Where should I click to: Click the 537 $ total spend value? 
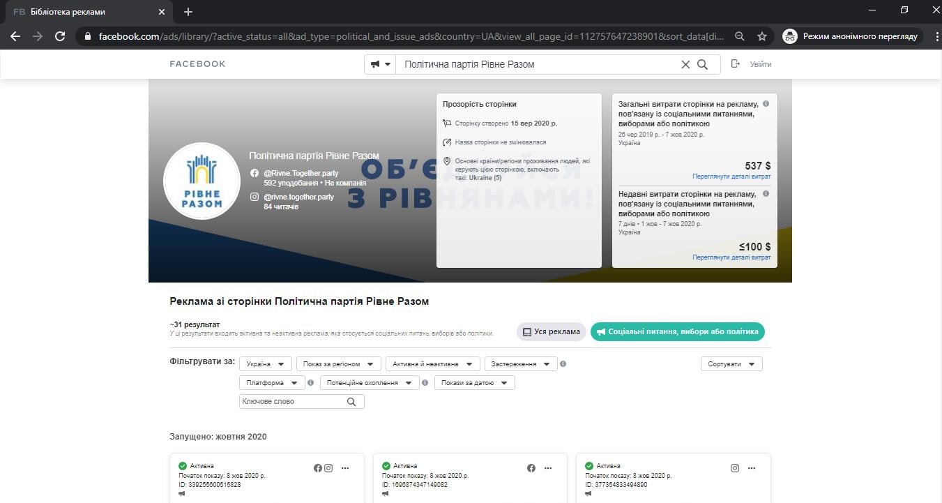(x=758, y=166)
